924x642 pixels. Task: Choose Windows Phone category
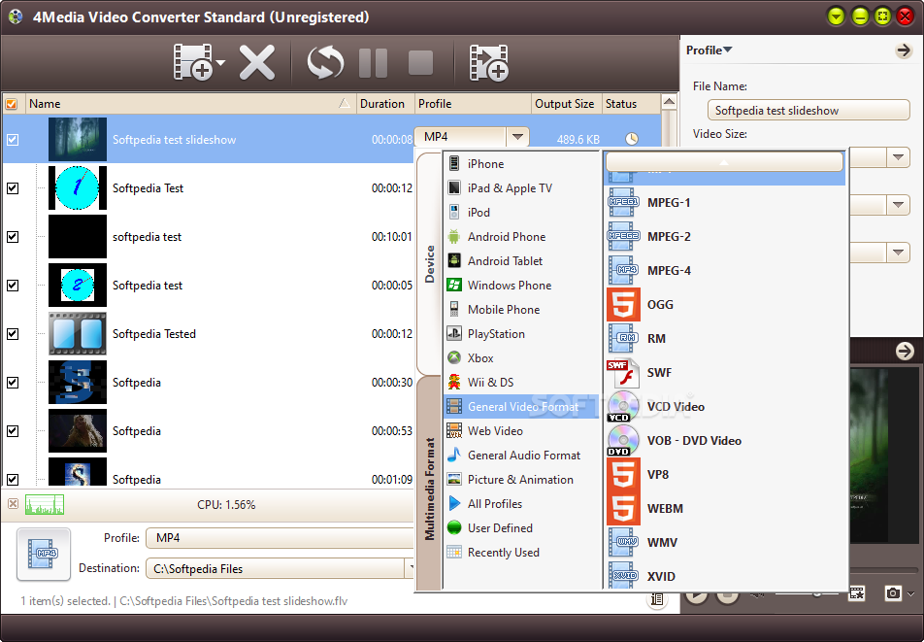tap(521, 286)
